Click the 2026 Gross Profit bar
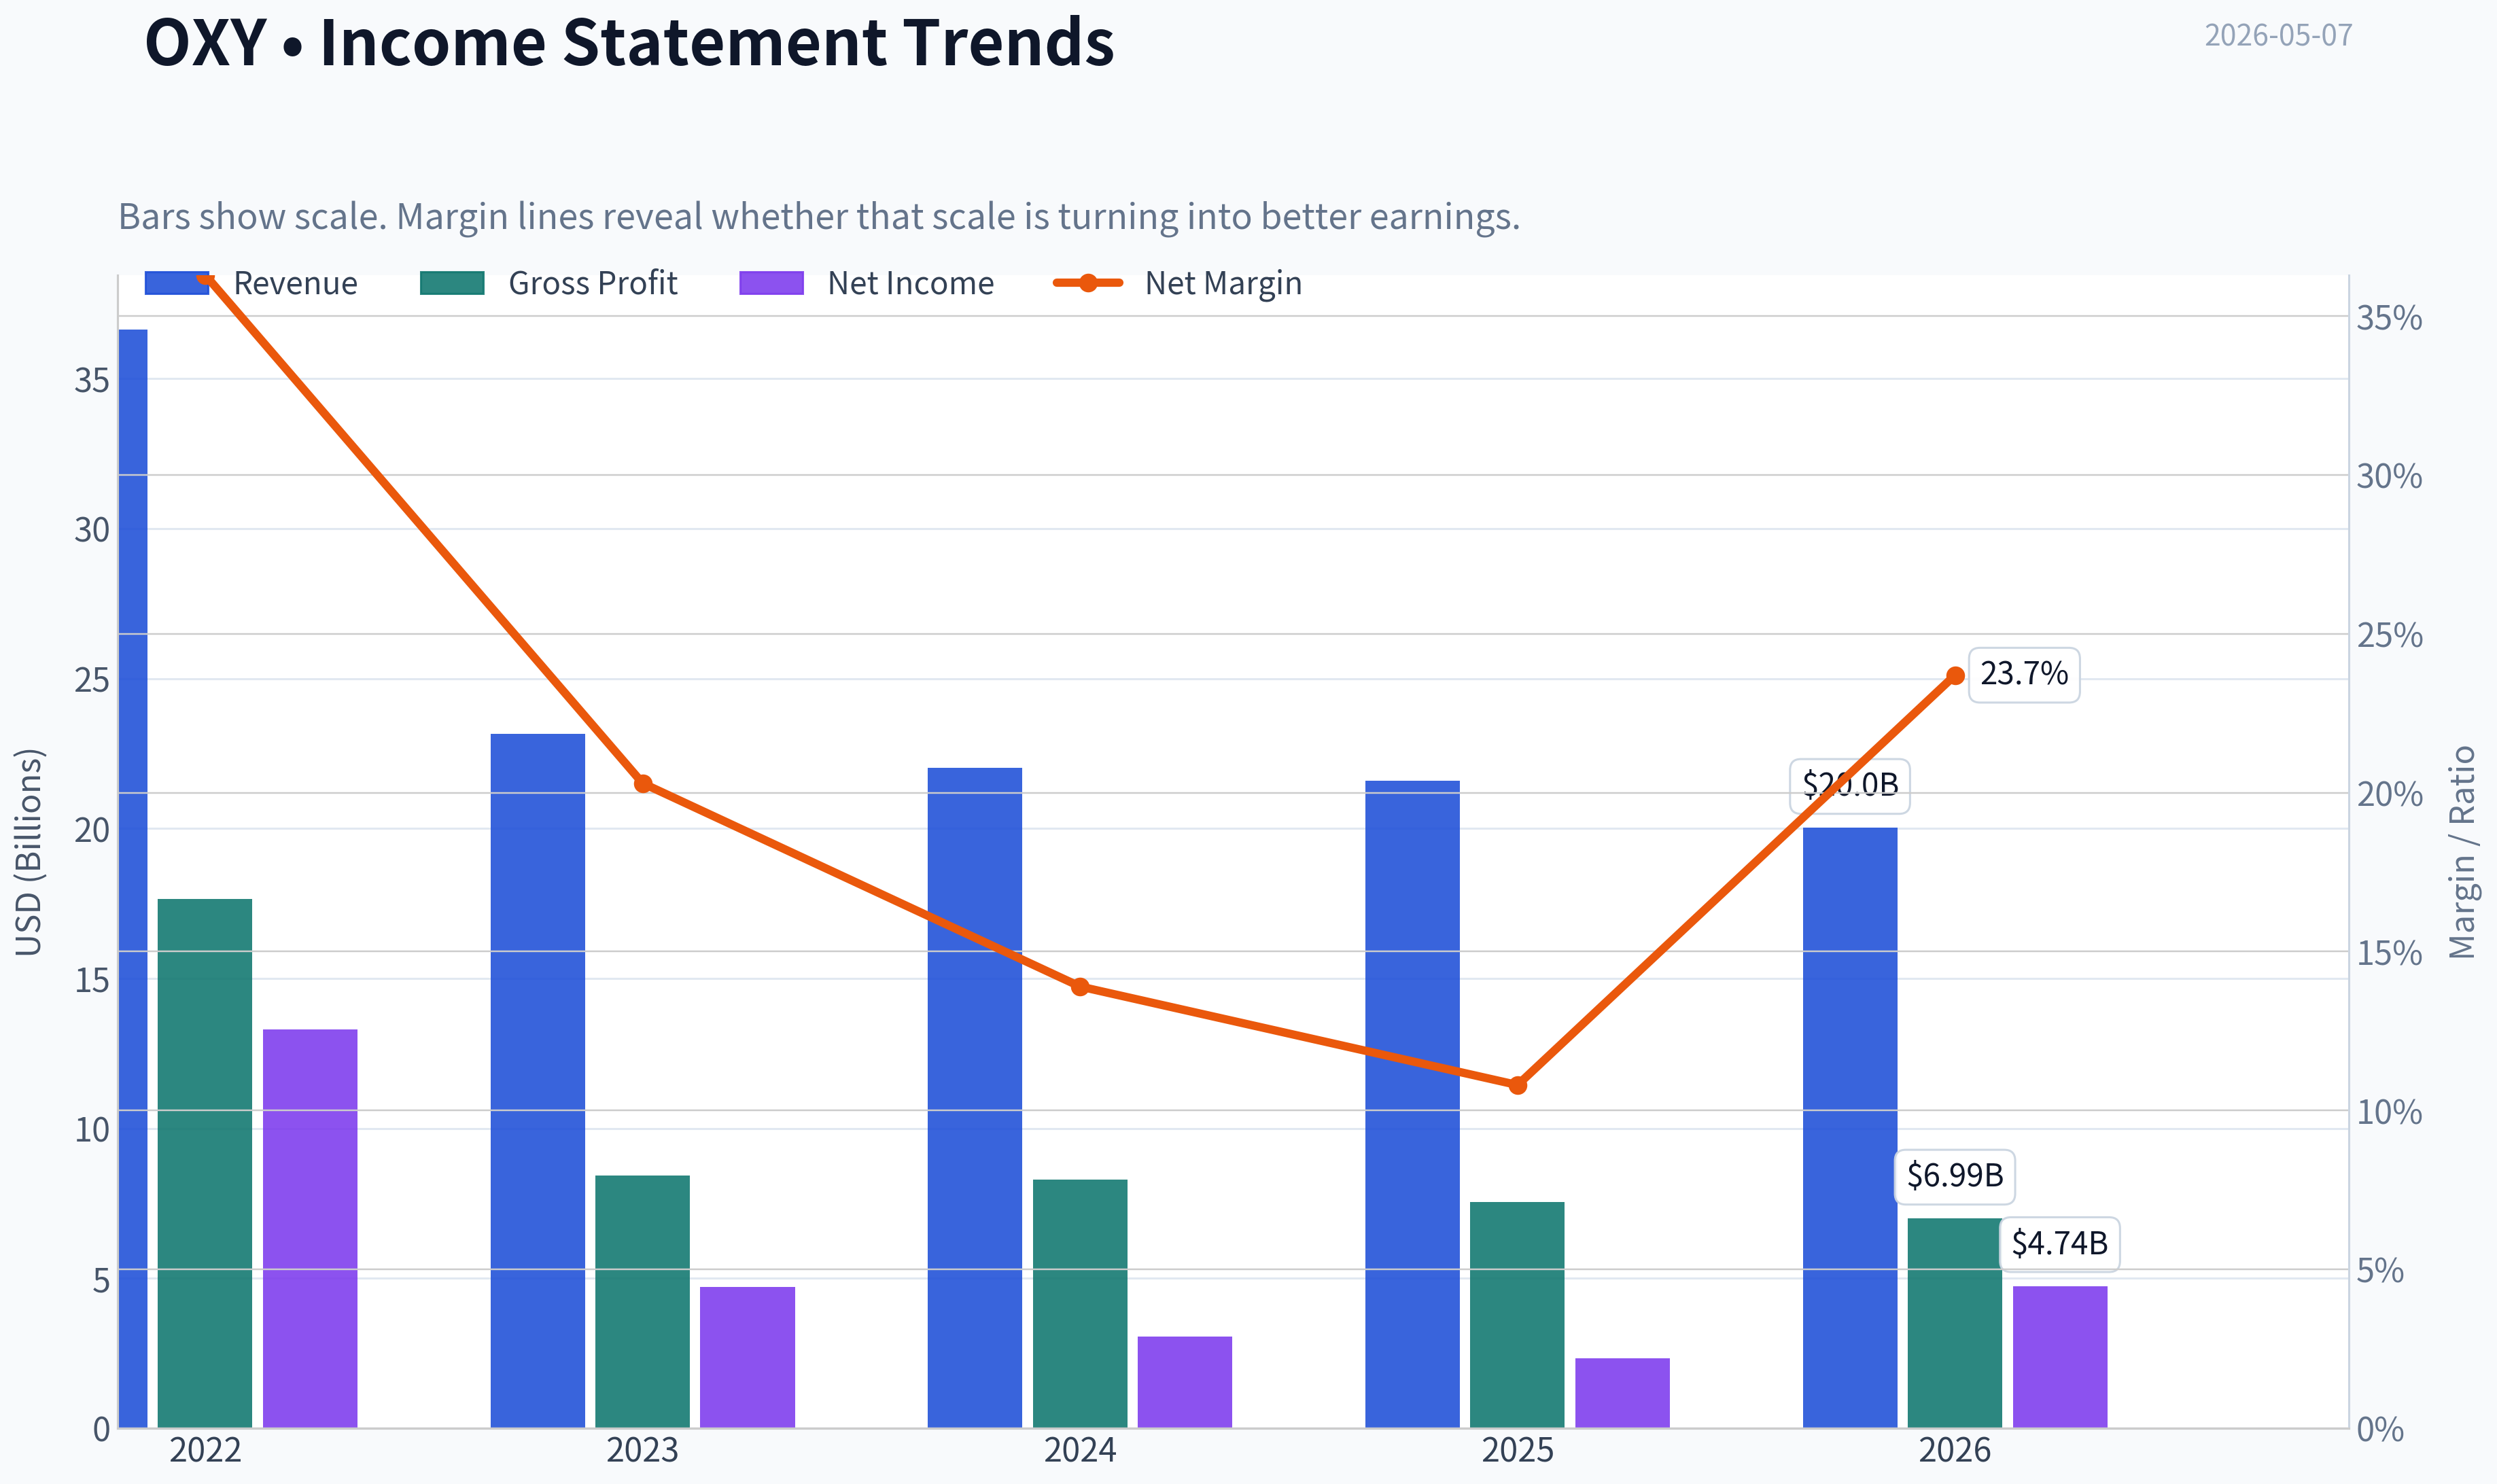Viewport: 2497px width, 1484px height. pos(1955,1322)
